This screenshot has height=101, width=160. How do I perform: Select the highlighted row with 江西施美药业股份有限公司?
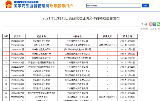[70, 54]
